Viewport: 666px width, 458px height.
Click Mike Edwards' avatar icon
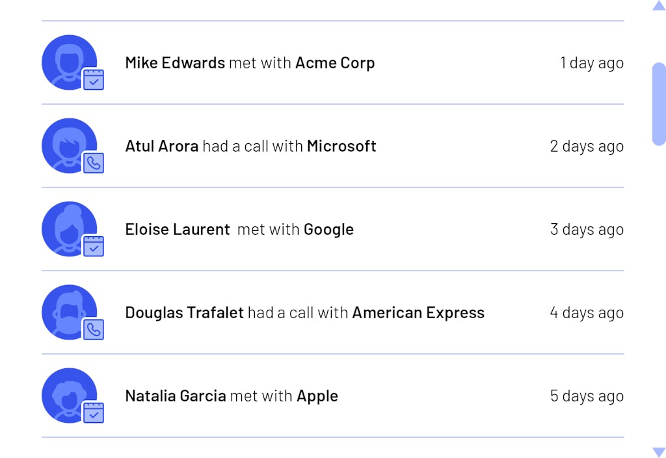[x=69, y=62]
